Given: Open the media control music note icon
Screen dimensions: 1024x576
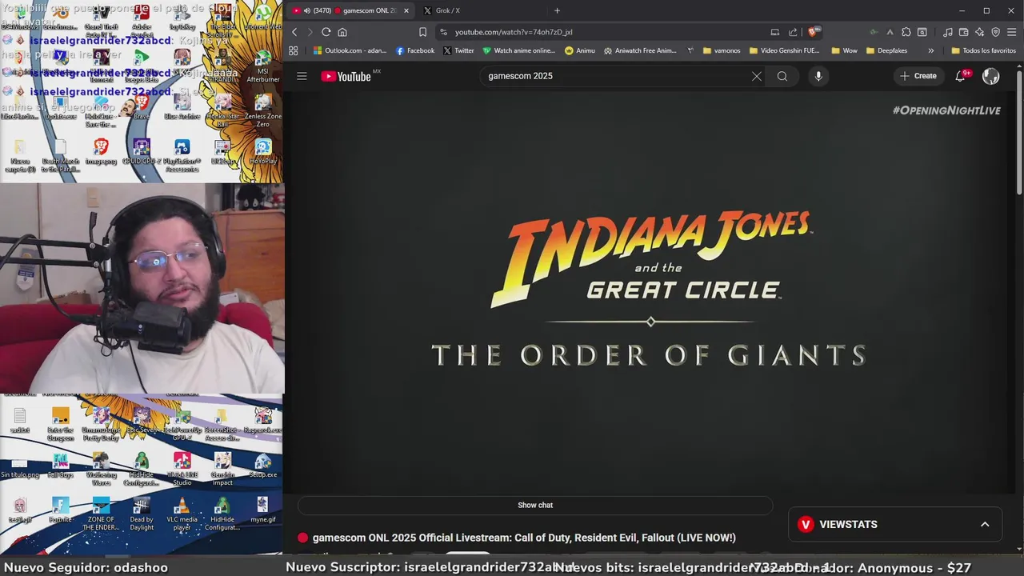Looking at the screenshot, I should point(947,32).
